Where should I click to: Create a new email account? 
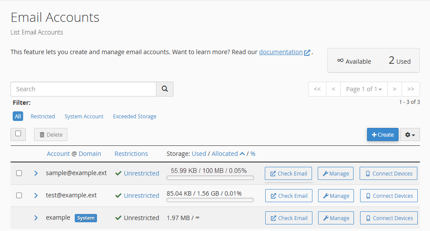[383, 135]
